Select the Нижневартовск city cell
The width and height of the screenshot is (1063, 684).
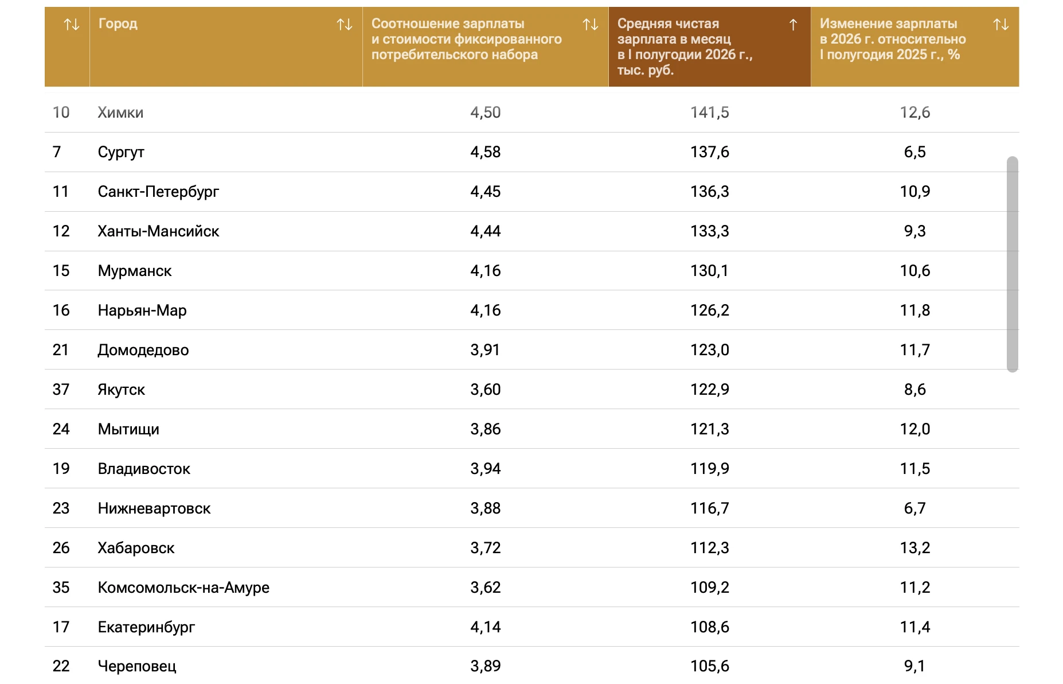154,508
